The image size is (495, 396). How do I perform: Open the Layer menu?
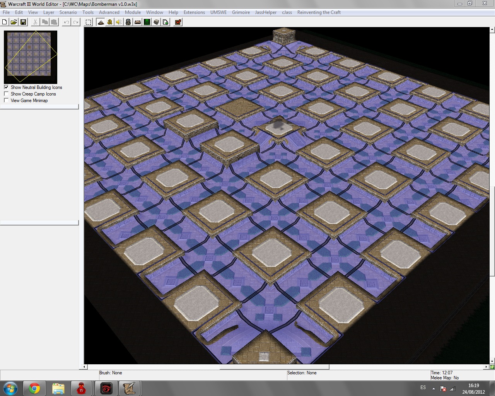coord(49,12)
